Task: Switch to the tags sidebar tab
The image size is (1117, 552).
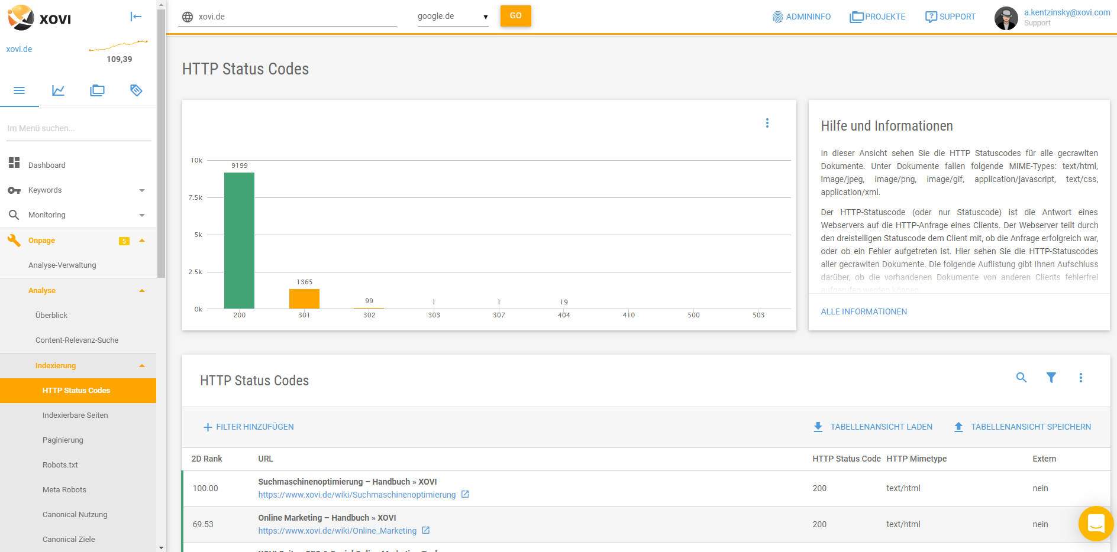Action: pos(136,90)
